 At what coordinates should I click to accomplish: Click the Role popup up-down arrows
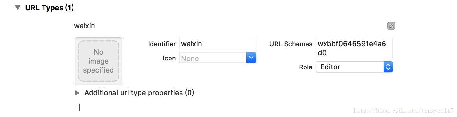(x=388, y=67)
